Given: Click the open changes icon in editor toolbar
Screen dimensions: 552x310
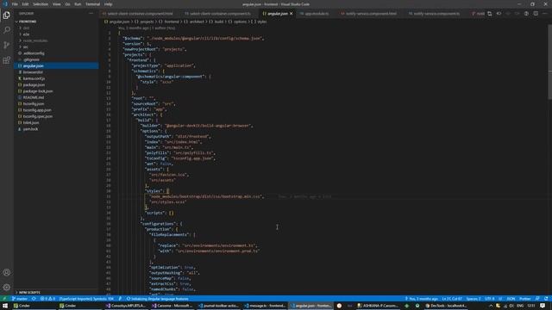Looking at the screenshot, I should coord(490,14).
